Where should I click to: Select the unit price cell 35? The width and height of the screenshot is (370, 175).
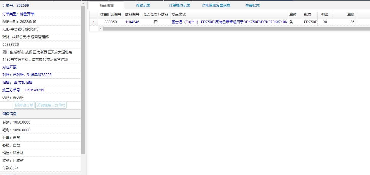point(344,22)
